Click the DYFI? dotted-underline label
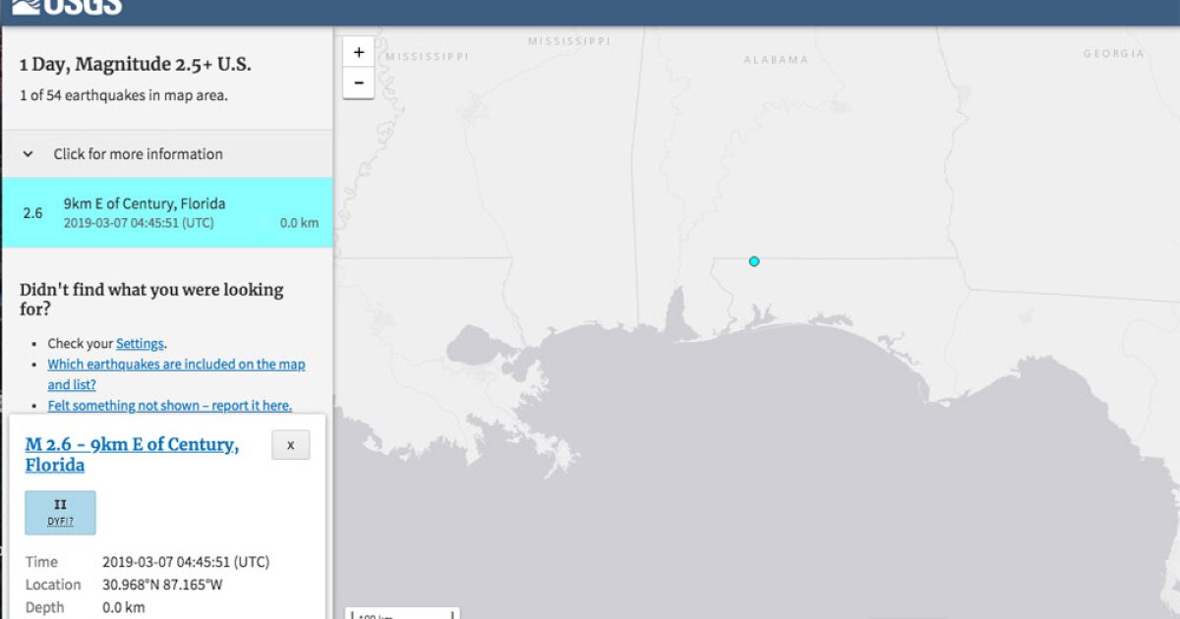Image resolution: width=1180 pixels, height=619 pixels. tap(60, 519)
